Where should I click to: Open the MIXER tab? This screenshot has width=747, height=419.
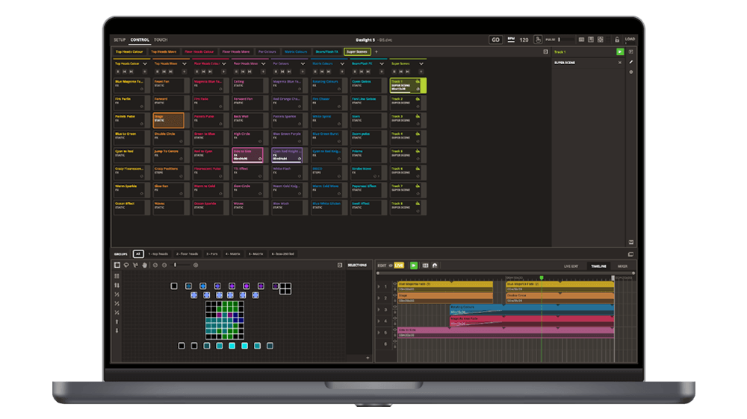click(x=622, y=265)
